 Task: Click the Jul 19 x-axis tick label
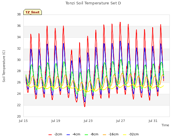(x=56, y=121)
